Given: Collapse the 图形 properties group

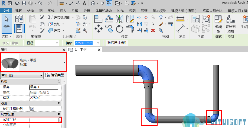Looking at the screenshot, I should (59, 103).
